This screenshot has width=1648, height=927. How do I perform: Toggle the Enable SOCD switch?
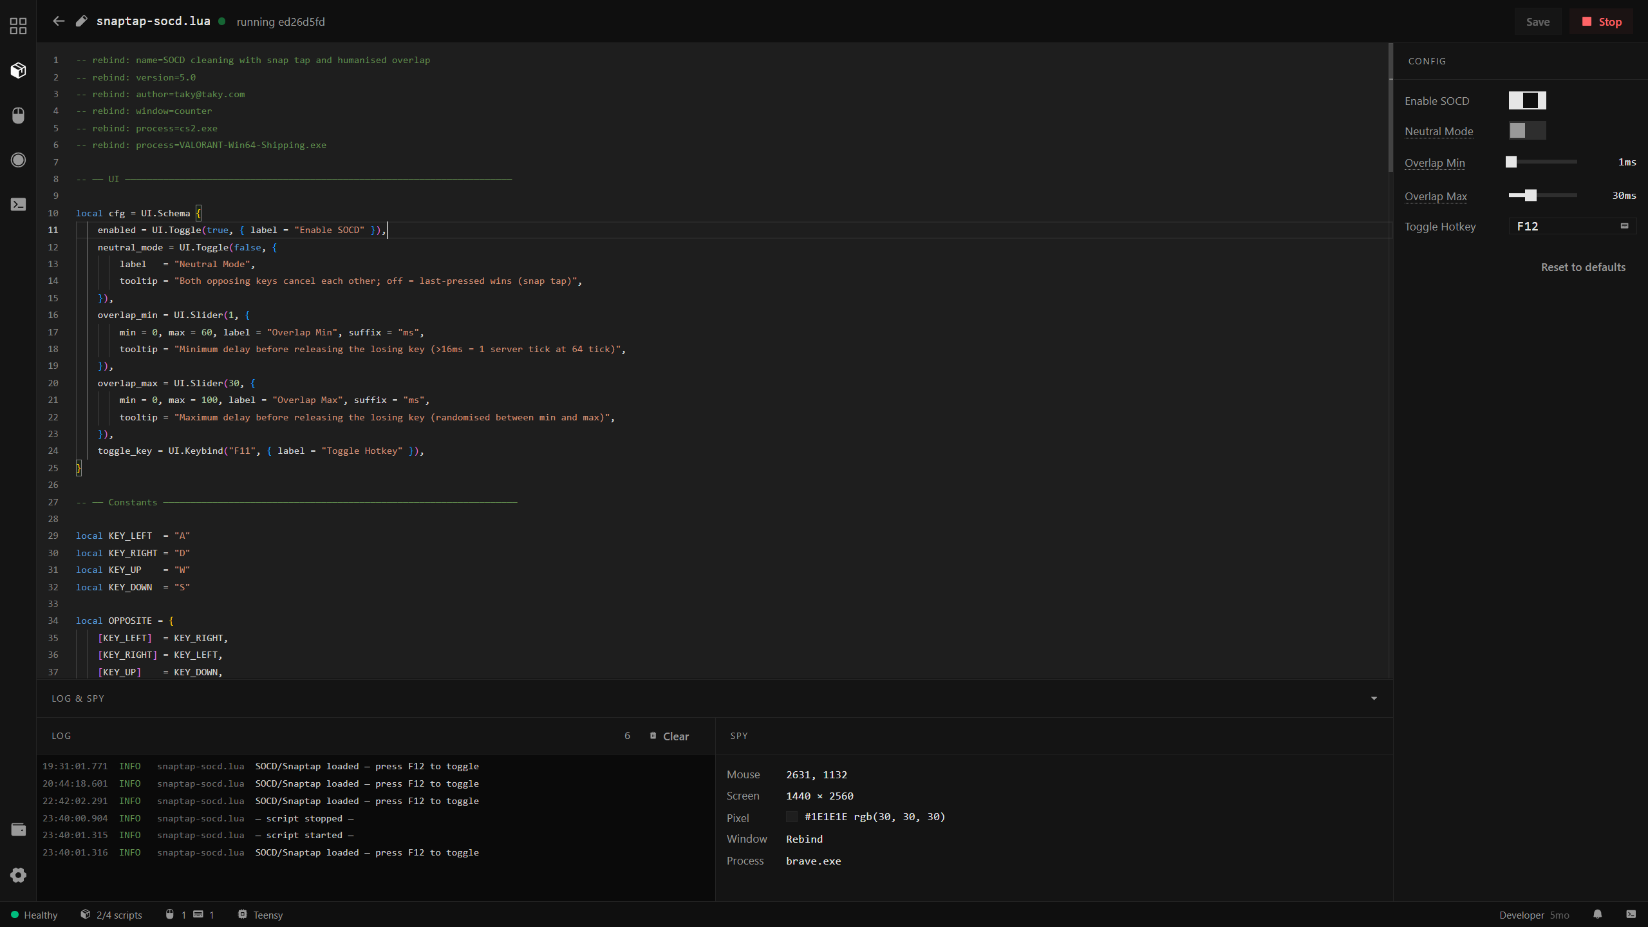(1527, 100)
